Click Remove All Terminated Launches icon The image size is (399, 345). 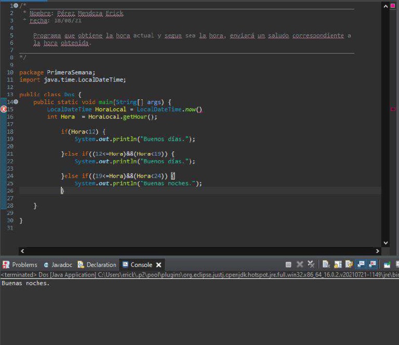311,264
